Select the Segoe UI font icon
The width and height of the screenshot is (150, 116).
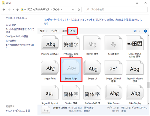pos(92,67)
